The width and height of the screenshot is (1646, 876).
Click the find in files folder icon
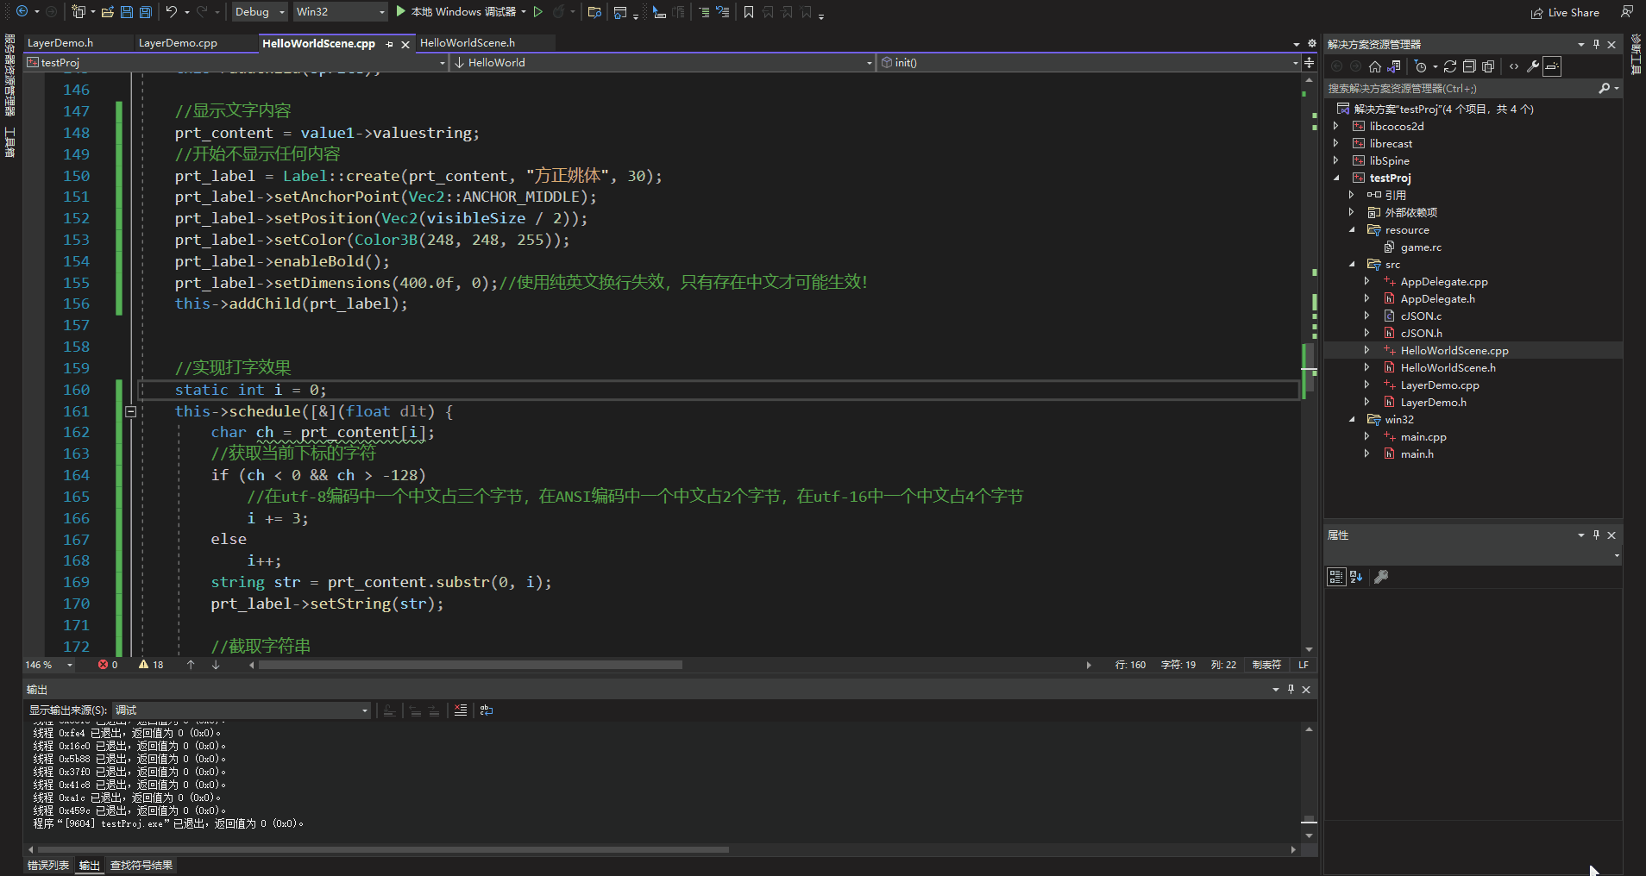[x=594, y=12]
